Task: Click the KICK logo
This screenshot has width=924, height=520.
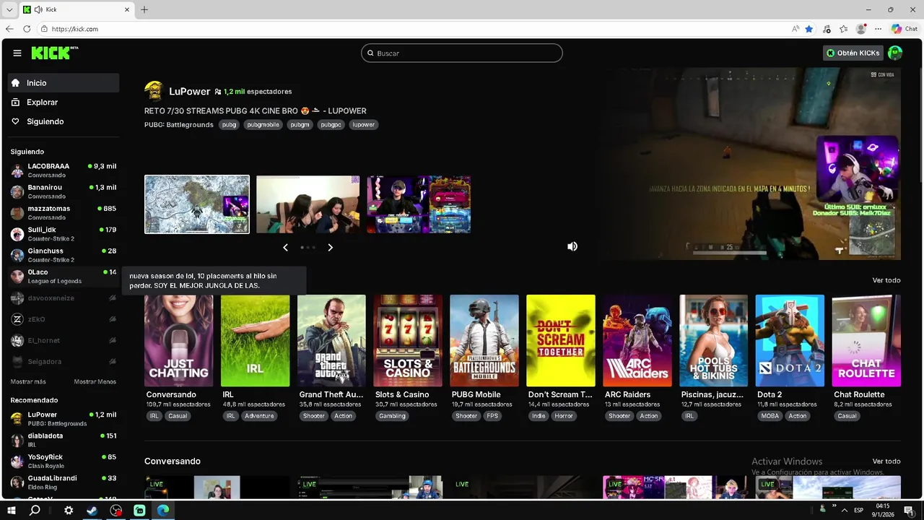Action: click(x=55, y=53)
